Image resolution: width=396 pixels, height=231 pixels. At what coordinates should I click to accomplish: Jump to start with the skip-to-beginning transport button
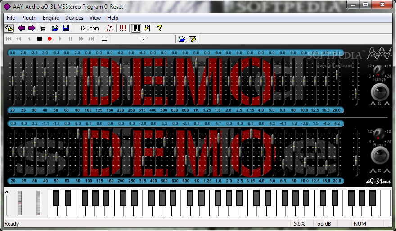(9, 39)
